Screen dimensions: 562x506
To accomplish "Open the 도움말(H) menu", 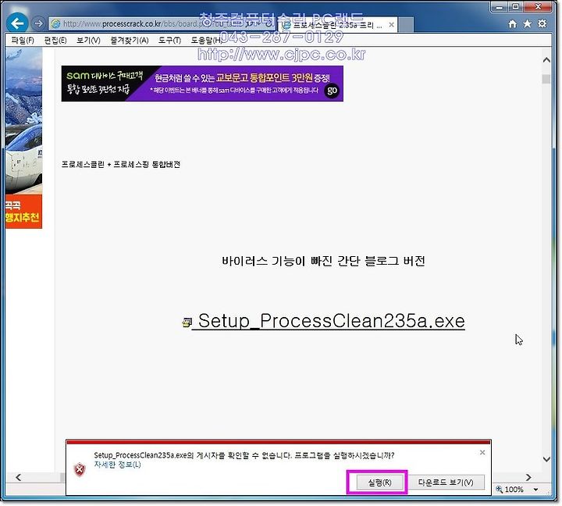I will pos(206,40).
